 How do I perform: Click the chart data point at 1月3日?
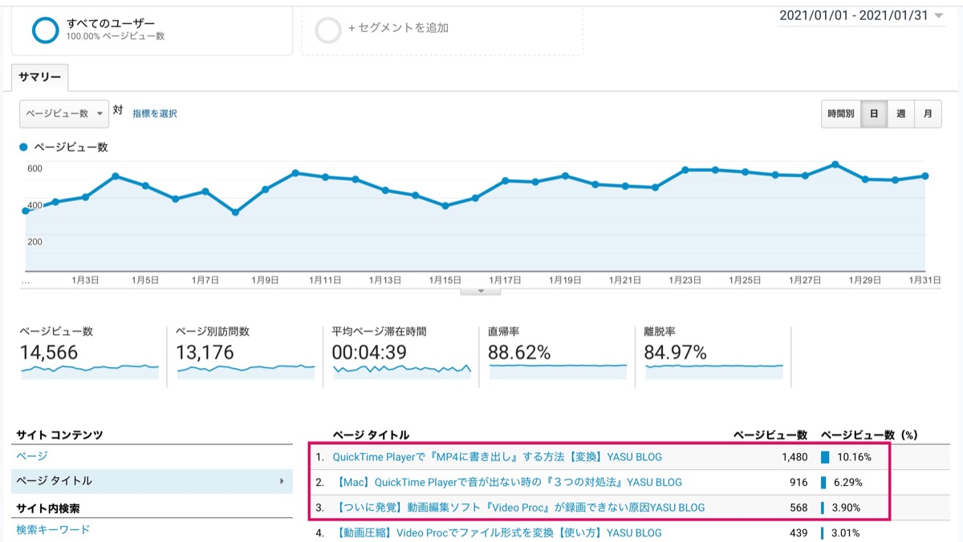coord(85,196)
